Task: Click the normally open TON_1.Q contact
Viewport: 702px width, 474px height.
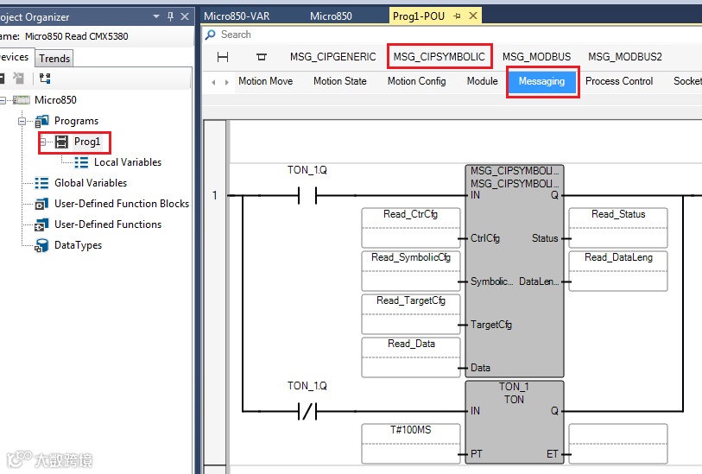Action: [x=307, y=196]
